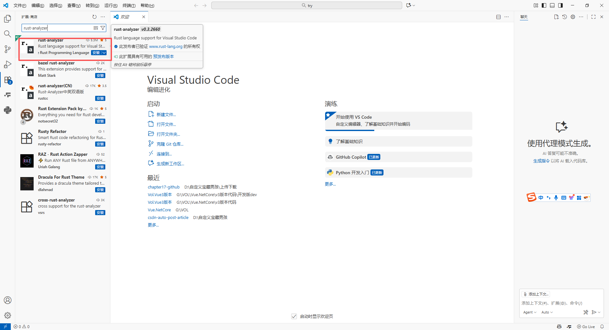Open extensions view more actions menu
This screenshot has height=330, width=609.
(x=103, y=17)
